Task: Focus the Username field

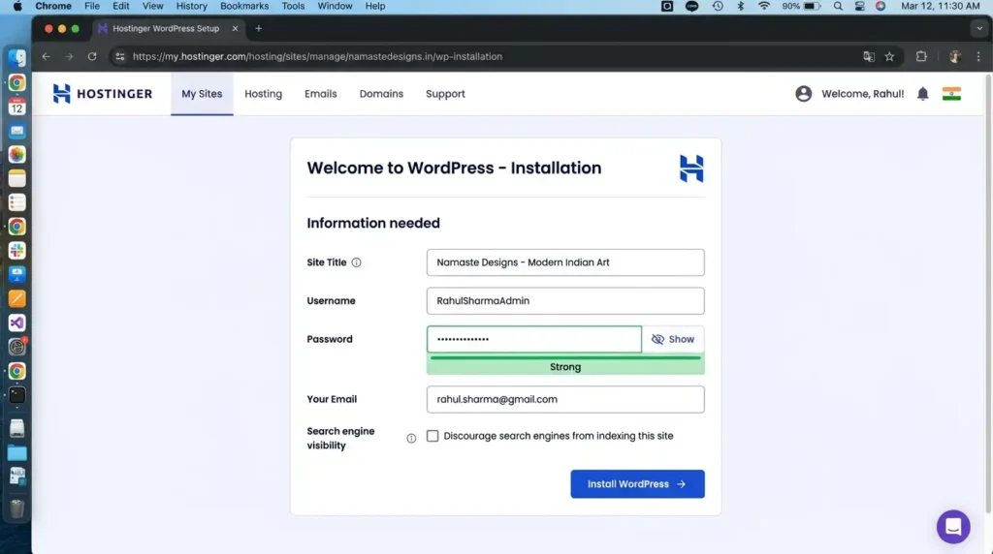Action: point(565,301)
